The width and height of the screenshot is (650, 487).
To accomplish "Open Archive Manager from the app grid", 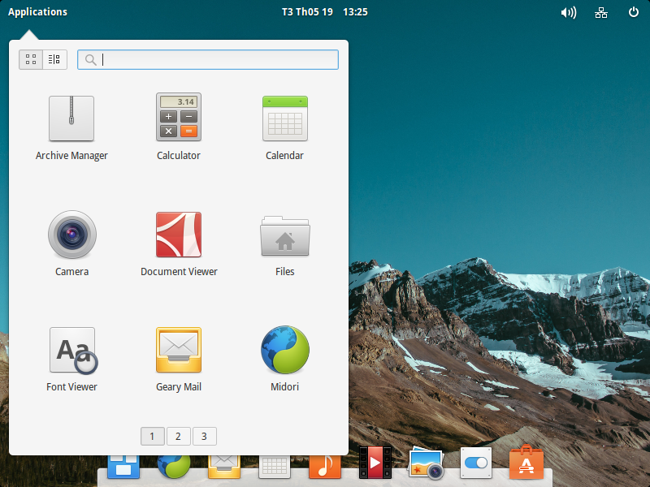I will pyautogui.click(x=71, y=127).
